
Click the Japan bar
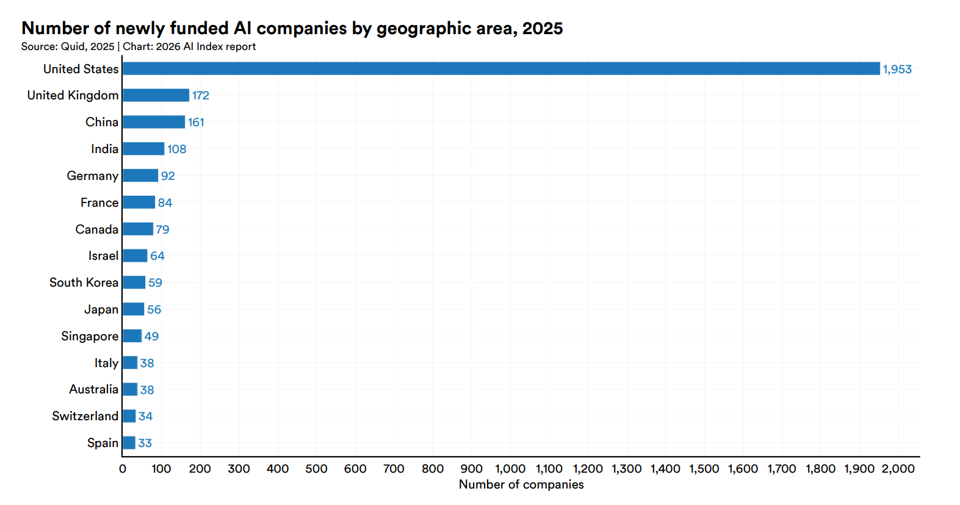click(x=133, y=309)
